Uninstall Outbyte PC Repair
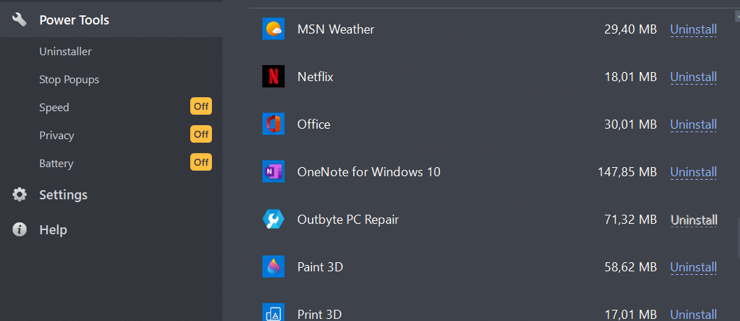 (x=694, y=220)
